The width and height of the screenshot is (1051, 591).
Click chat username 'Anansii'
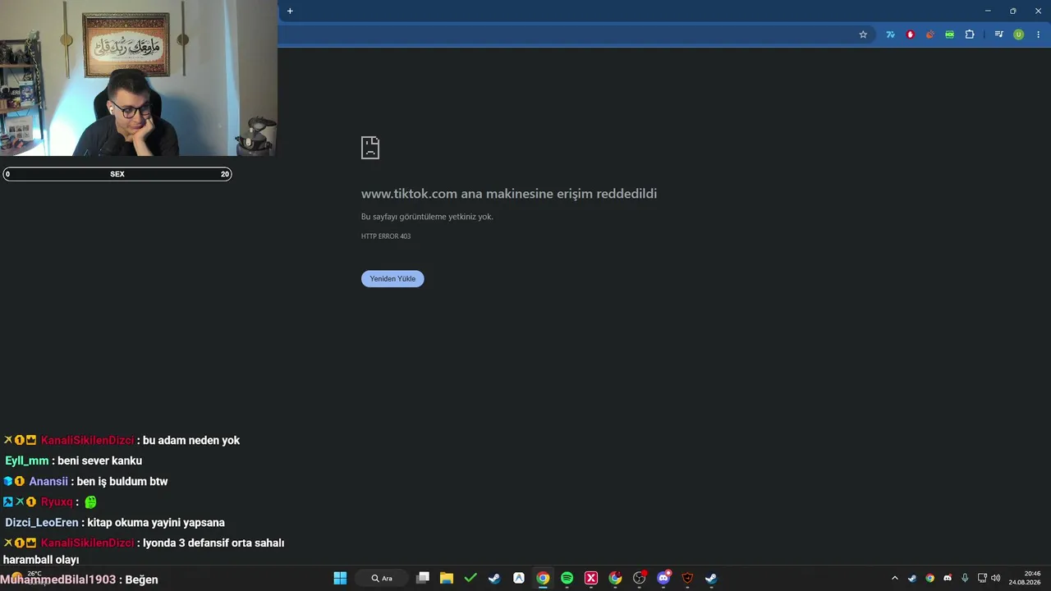[x=48, y=481]
